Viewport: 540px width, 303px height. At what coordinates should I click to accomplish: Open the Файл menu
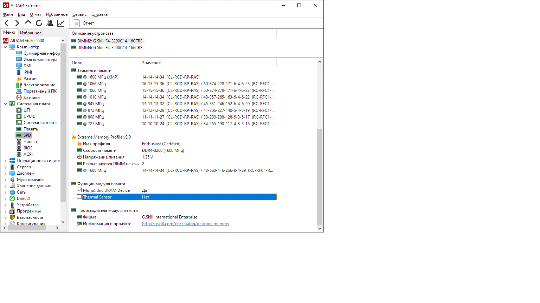click(8, 14)
